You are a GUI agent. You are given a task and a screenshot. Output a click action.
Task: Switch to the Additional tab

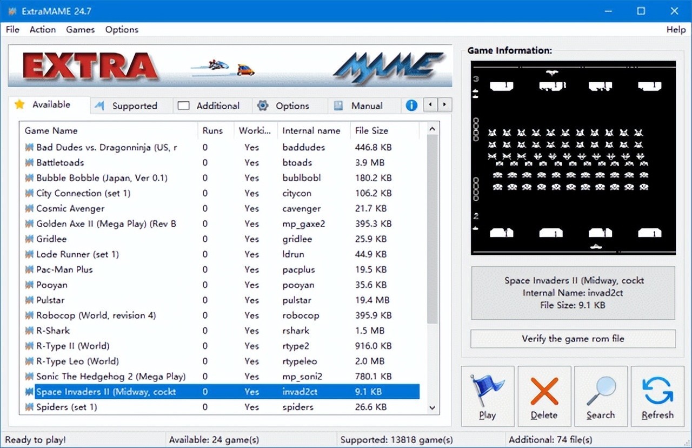[x=212, y=106]
